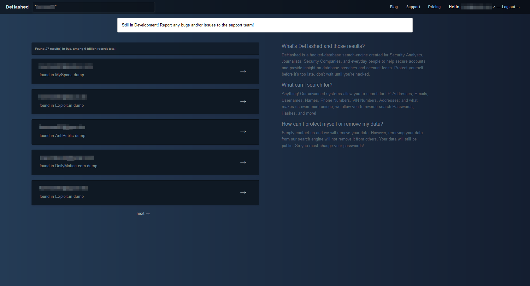The image size is (530, 286).
Task: Click the "found in AntiPublic dump" text
Action: pos(62,136)
